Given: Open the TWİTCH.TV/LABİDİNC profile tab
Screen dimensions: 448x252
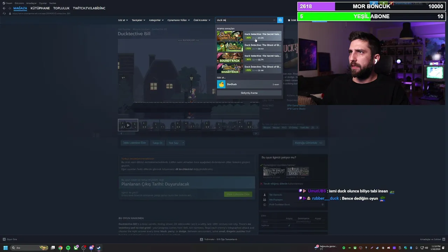Looking at the screenshot, I should (89, 8).
